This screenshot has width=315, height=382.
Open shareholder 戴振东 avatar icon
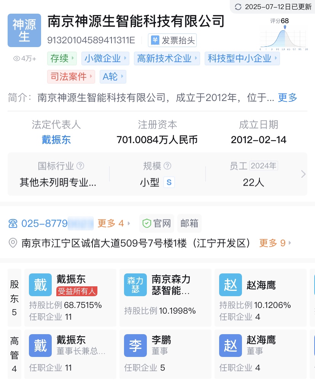pos(40,285)
